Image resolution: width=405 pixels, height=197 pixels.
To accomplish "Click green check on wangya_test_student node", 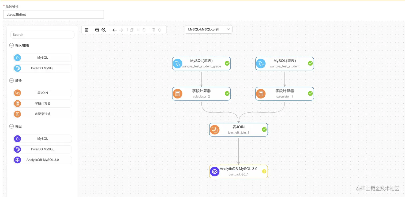I will point(310,63).
